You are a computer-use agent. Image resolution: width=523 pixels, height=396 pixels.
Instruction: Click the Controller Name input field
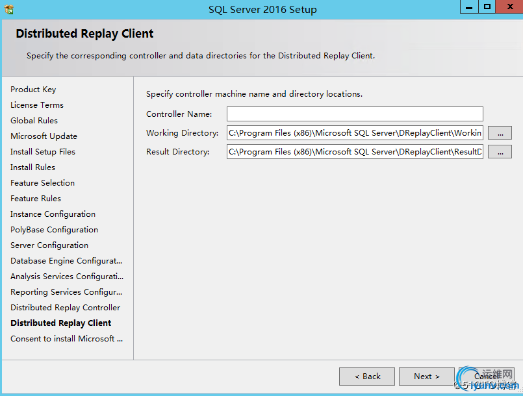(355, 114)
